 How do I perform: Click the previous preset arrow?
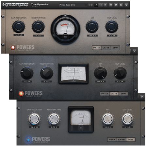click(x=90, y=5)
